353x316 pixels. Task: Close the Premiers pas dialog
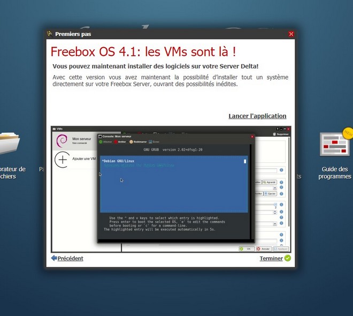[x=291, y=34]
